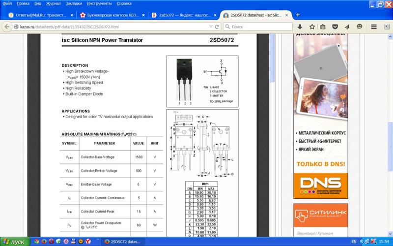This screenshot has width=393, height=246.
Task: Open the bookmarks list clipboard icon
Action: click(323, 27)
